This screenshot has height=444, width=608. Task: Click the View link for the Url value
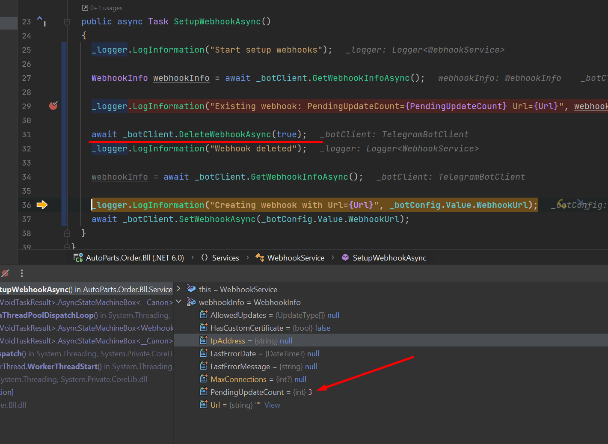pyautogui.click(x=272, y=405)
